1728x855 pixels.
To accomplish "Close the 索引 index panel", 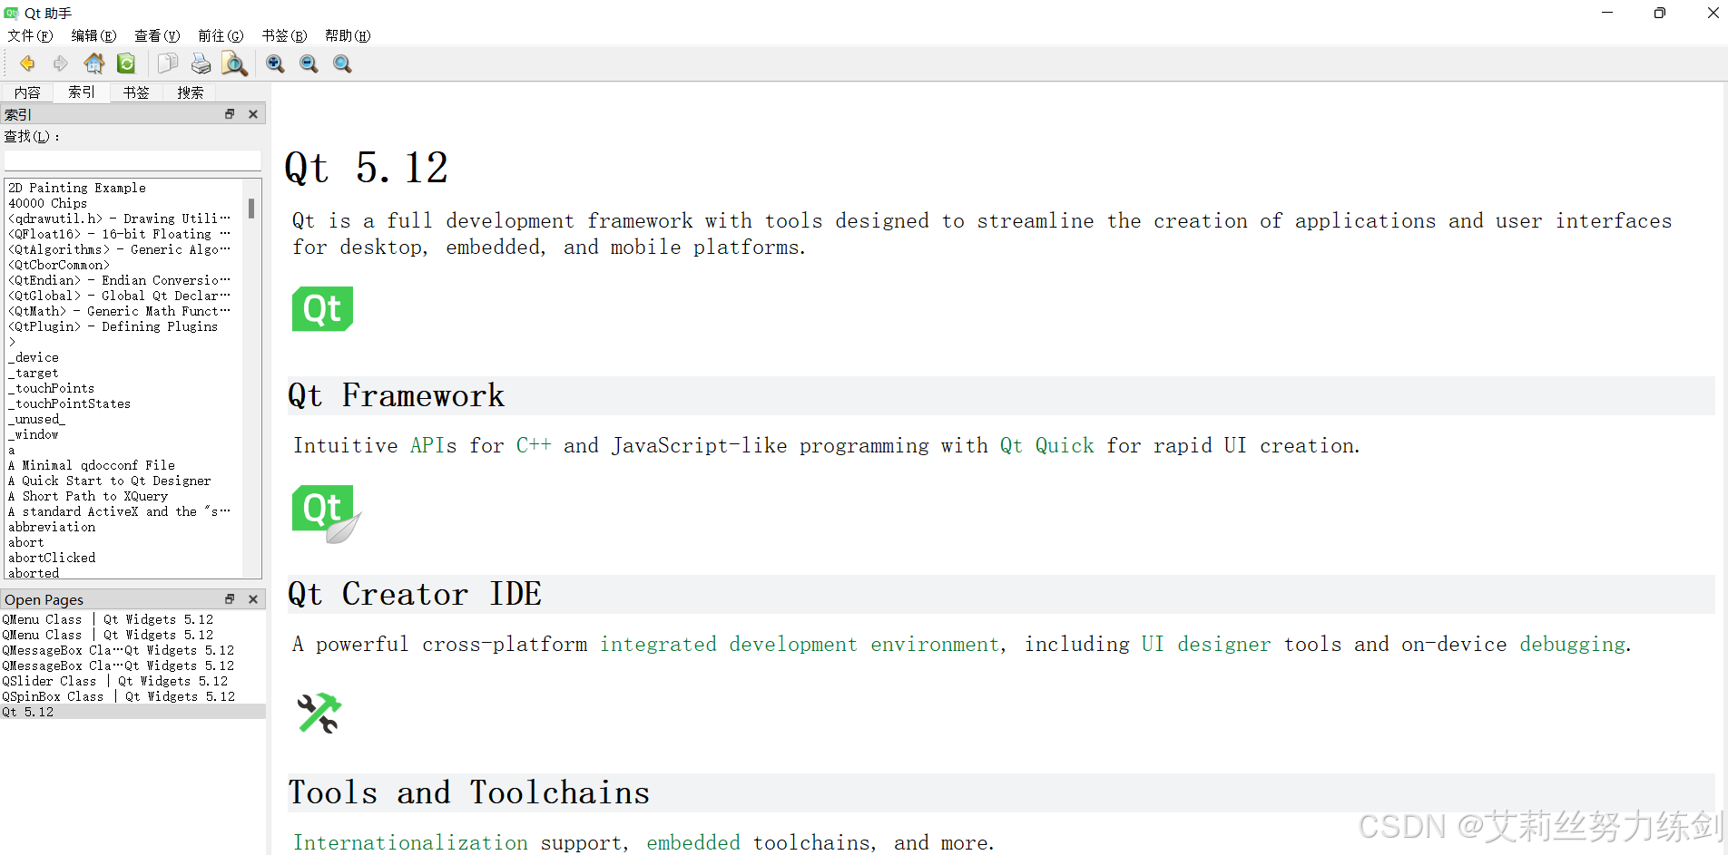I will coord(253,114).
